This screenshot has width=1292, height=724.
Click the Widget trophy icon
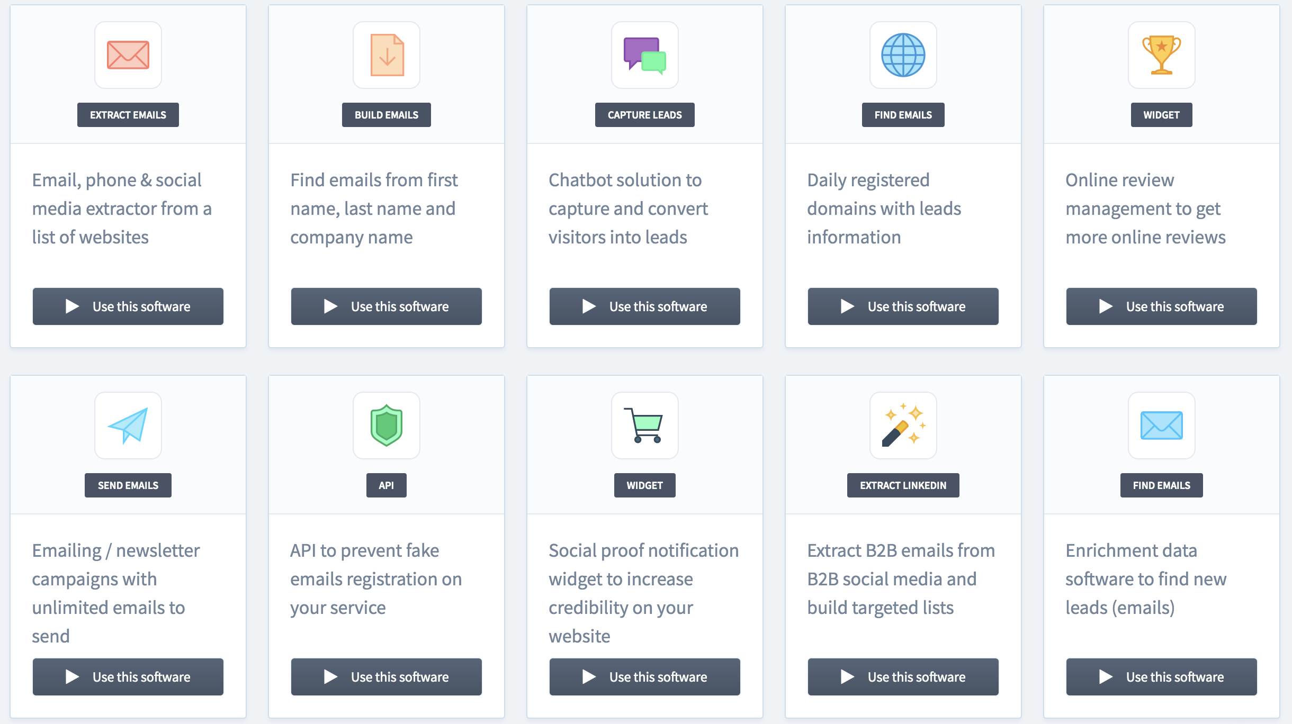1162,55
